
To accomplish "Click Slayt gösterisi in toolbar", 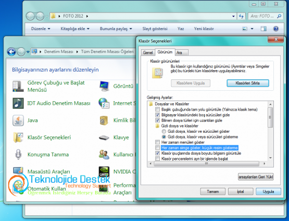I will [x=155, y=29].
